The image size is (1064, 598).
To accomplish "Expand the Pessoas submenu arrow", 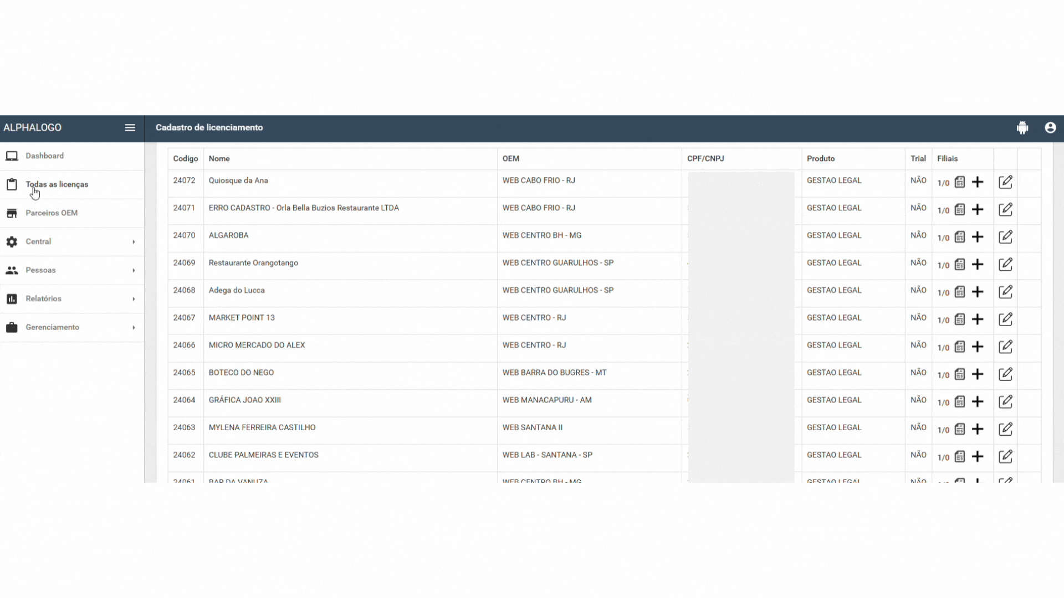I will pos(134,270).
